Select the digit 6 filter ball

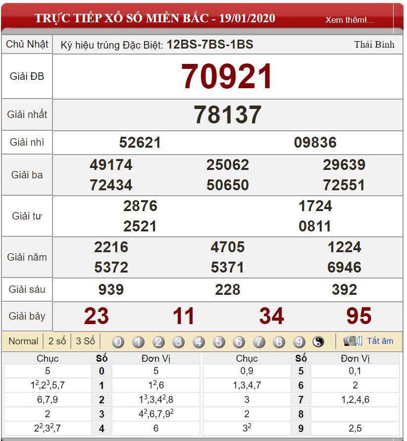(239, 342)
